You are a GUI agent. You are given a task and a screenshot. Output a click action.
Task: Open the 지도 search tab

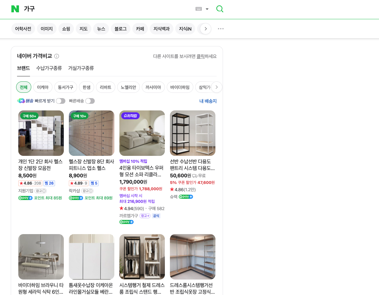[x=83, y=29]
